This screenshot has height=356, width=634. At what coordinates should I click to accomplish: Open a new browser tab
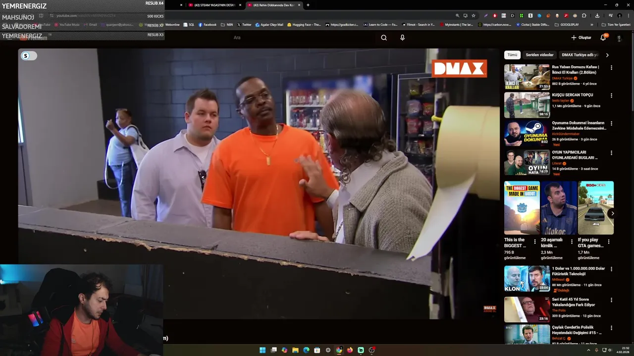(x=308, y=5)
